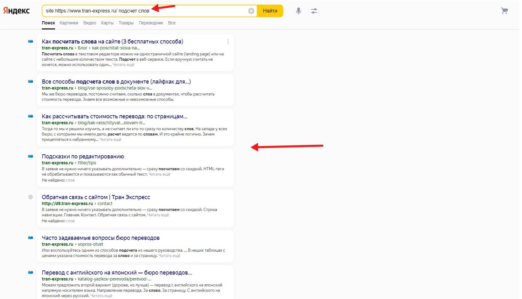Click the globe favicon beside 'Обратная связь с сайтом'

coord(30,197)
